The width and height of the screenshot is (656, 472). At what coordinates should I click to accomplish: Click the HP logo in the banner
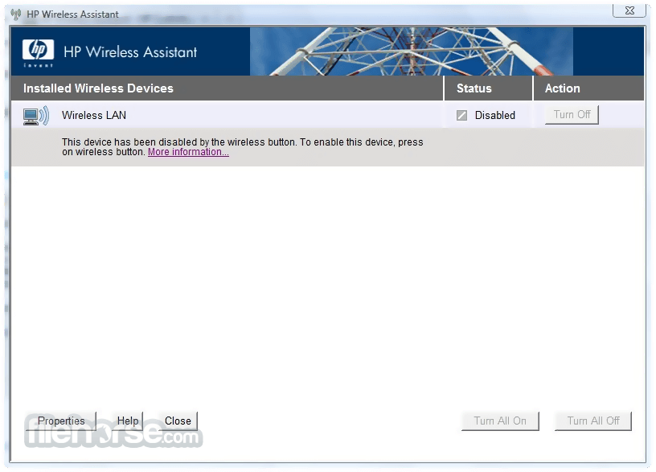pos(38,53)
